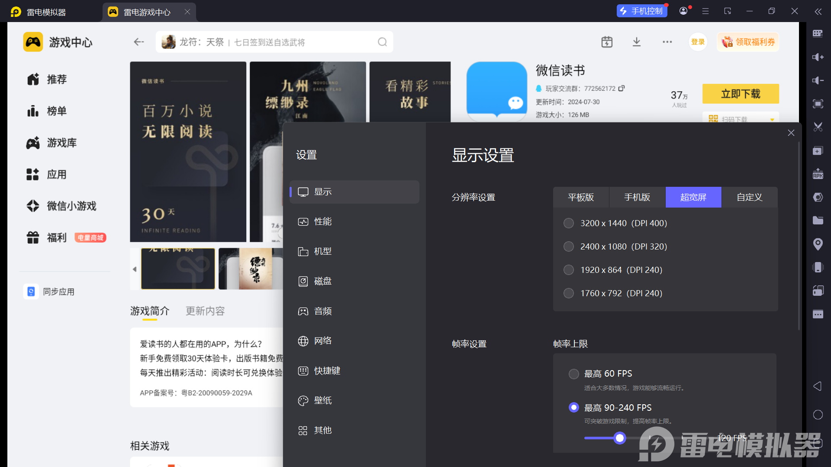Click the copy icon next to group number
The height and width of the screenshot is (467, 831).
pyautogui.click(x=622, y=88)
